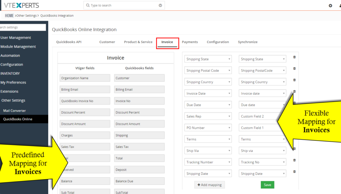The width and height of the screenshot is (341, 194).
Task: Open Extensions in sidebar
Action: 9,92
